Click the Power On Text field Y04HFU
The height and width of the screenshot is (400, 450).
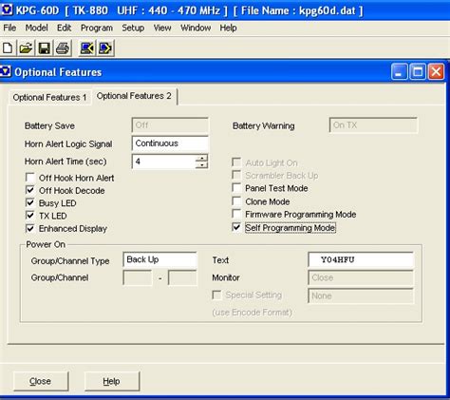pyautogui.click(x=361, y=259)
